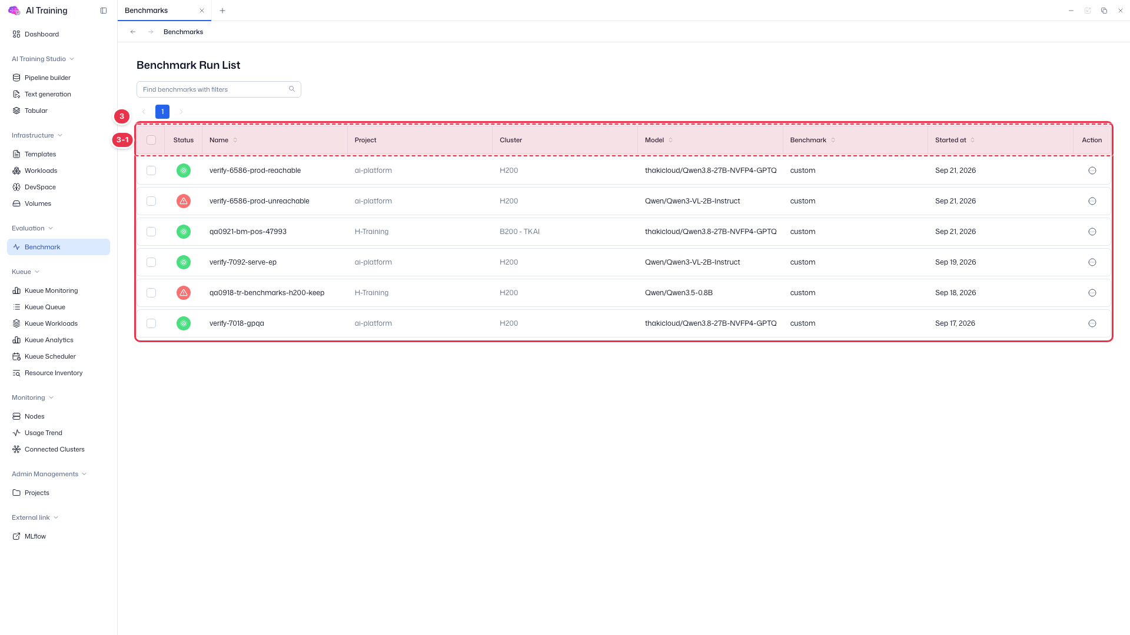Image resolution: width=1130 pixels, height=635 pixels.
Task: Open the MLflow external link
Action: (x=58, y=536)
